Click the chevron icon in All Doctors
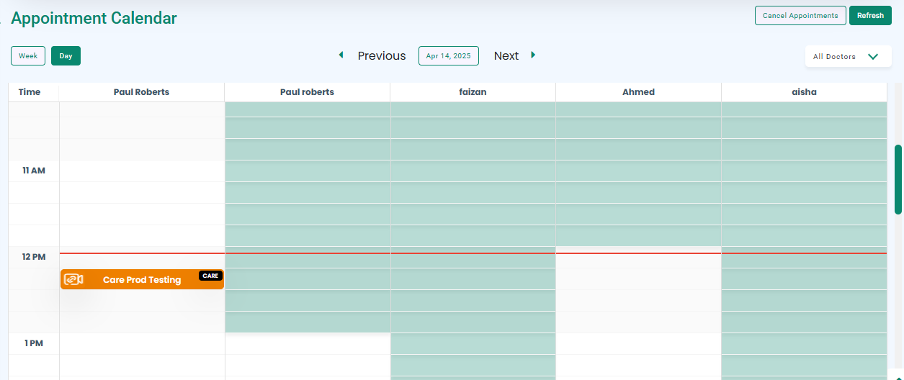The image size is (904, 380). 873,56
